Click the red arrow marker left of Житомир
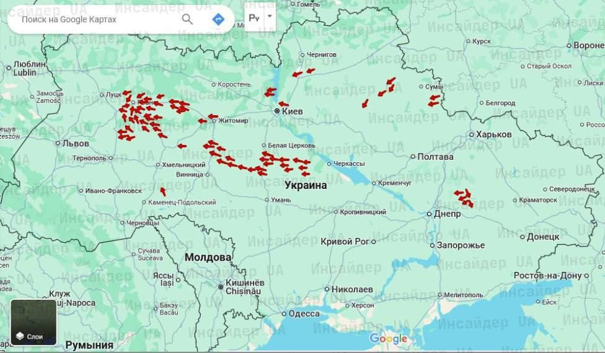The height and width of the screenshot is (353, 605). (202, 121)
